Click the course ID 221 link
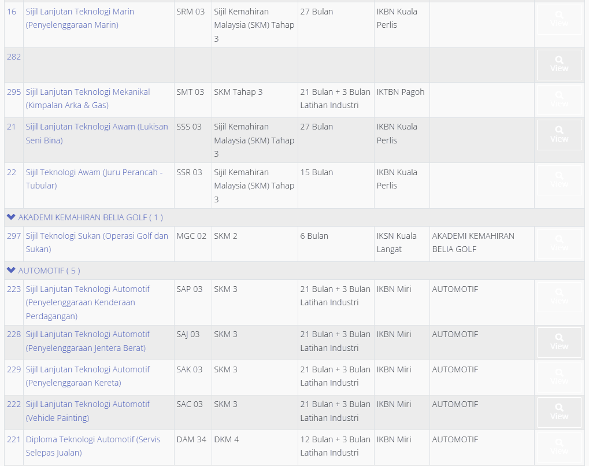This screenshot has height=466, width=589. click(x=13, y=439)
